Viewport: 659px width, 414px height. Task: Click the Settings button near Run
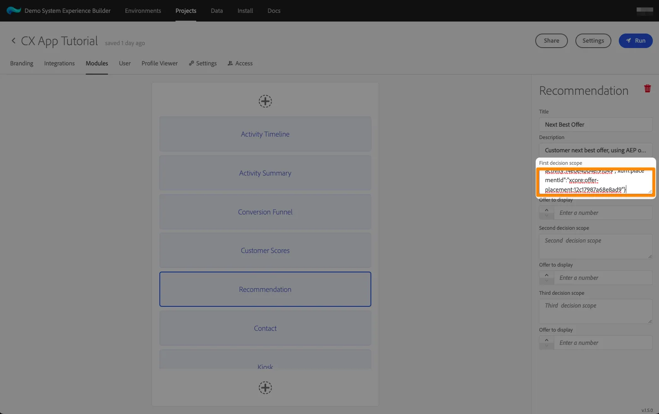593,41
